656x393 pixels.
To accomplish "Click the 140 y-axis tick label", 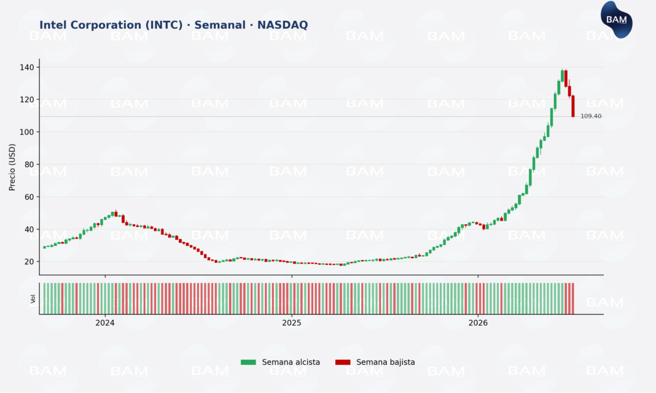I will [27, 67].
